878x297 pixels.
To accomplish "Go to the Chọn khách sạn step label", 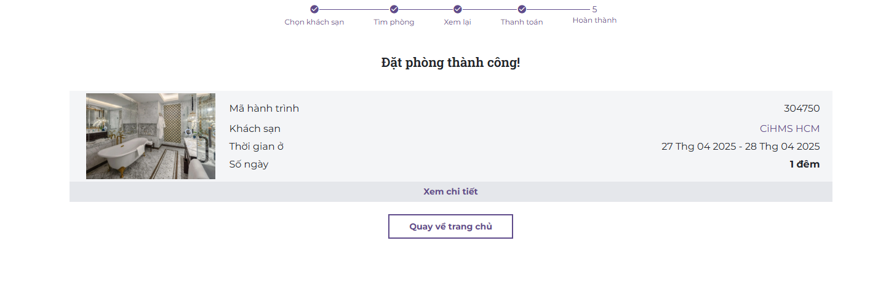I will click(x=314, y=22).
